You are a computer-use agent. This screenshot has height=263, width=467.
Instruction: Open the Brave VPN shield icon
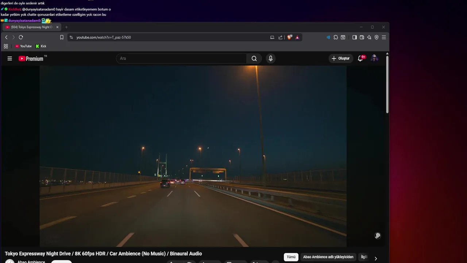[377, 37]
